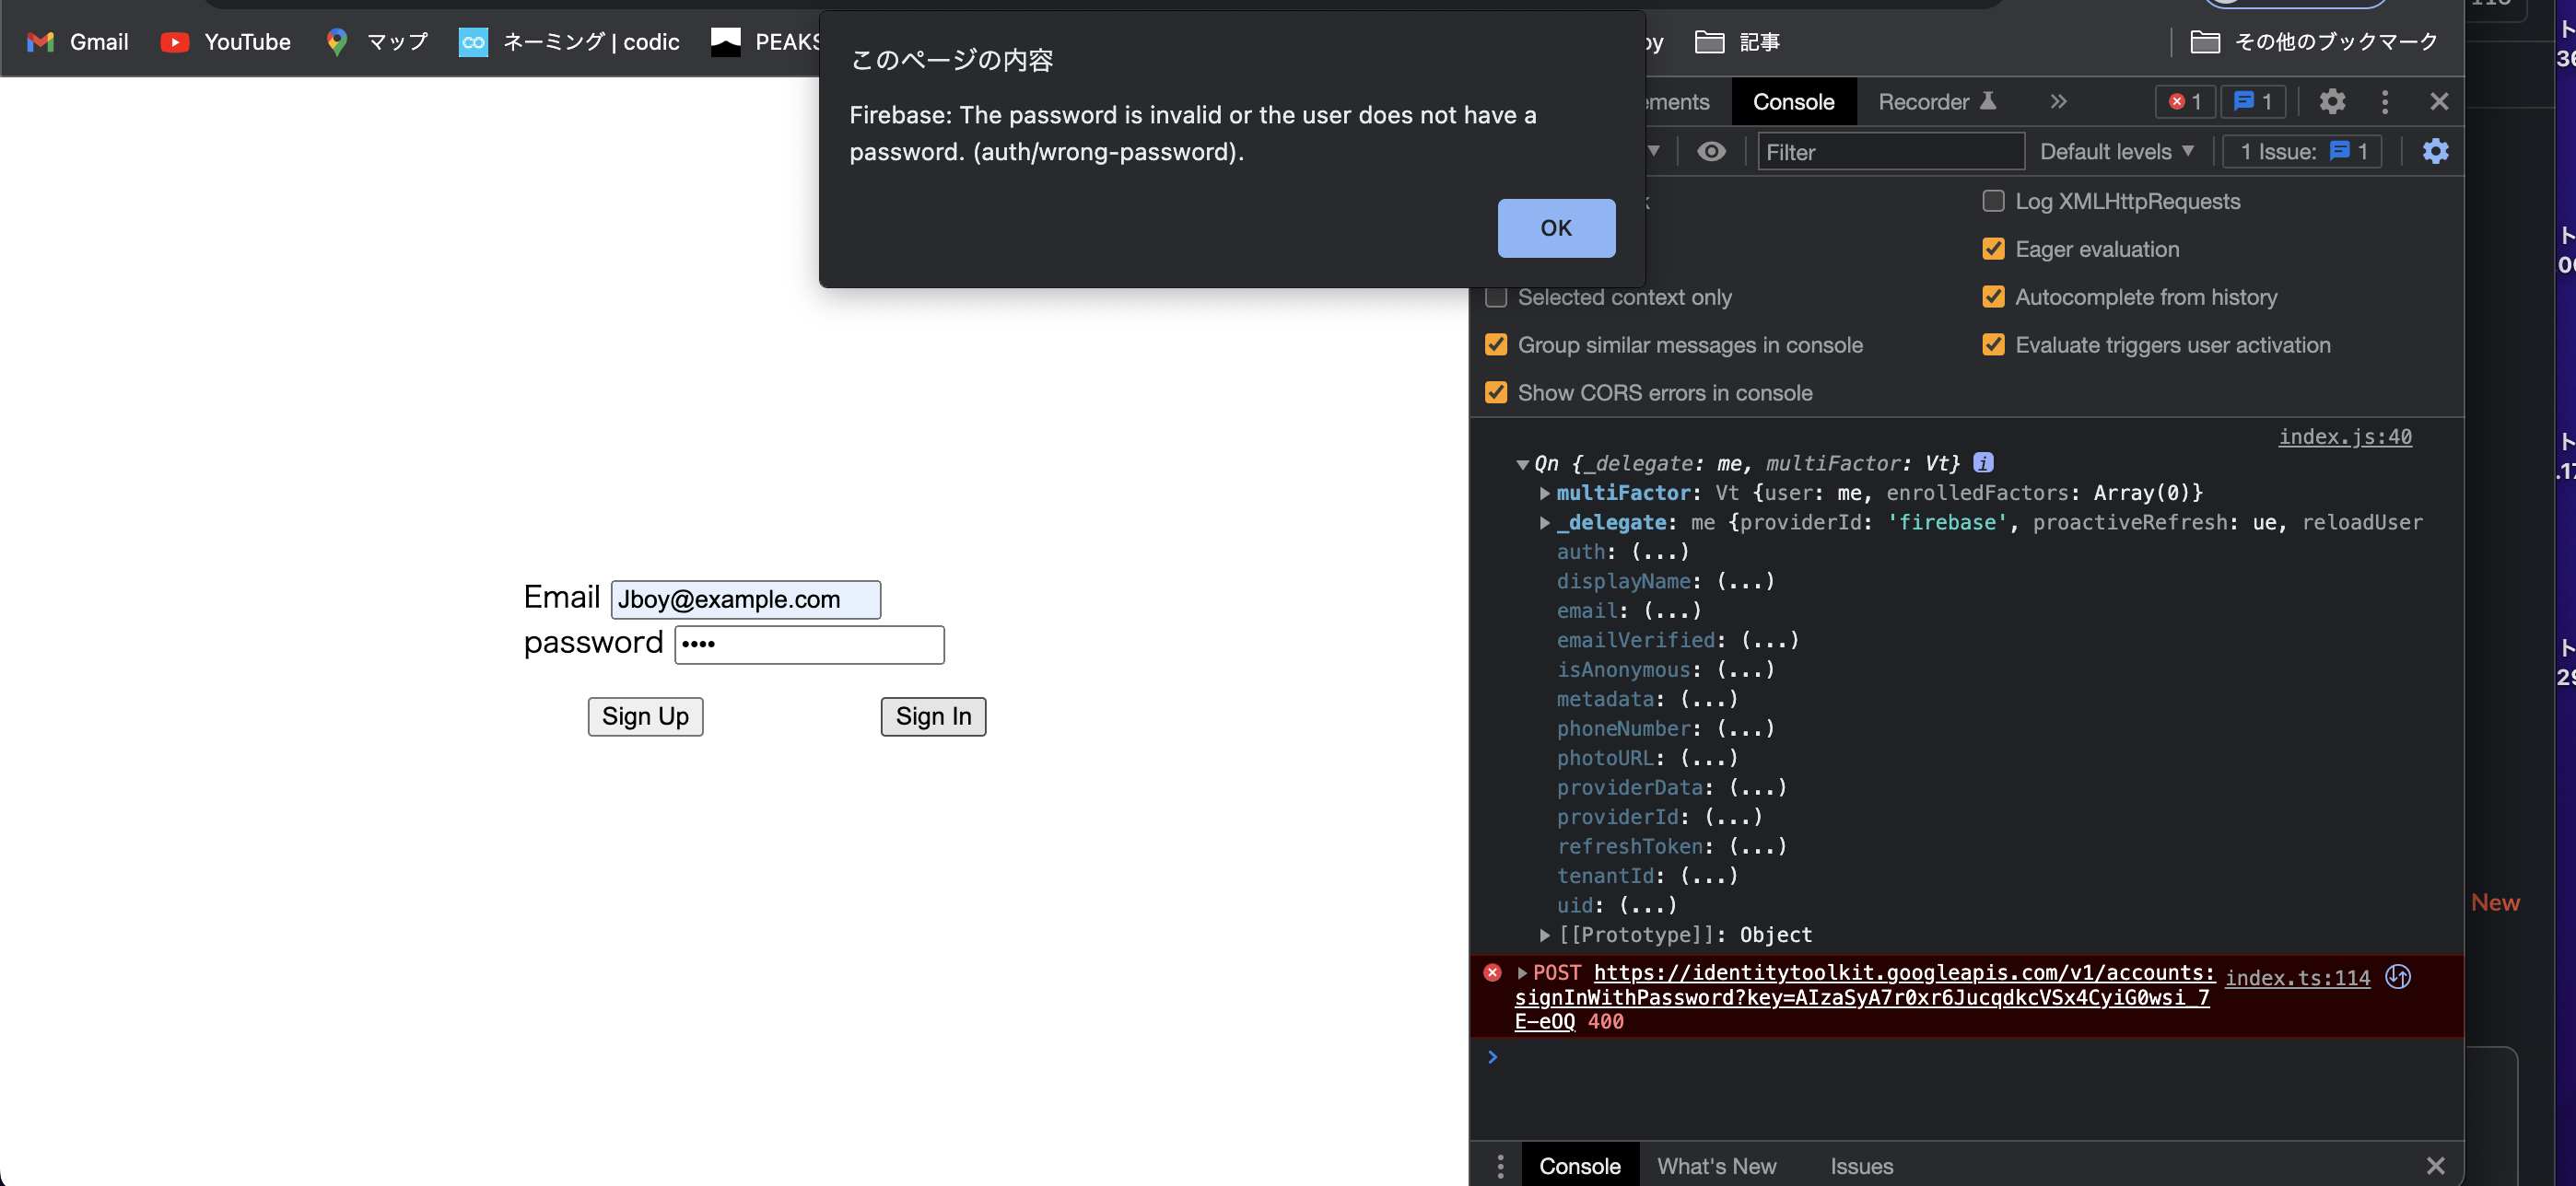
Task: Expand the multiFactor property
Action: point(1546,493)
